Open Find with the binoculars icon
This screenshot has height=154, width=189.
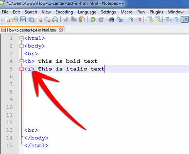click(x=111, y=20)
